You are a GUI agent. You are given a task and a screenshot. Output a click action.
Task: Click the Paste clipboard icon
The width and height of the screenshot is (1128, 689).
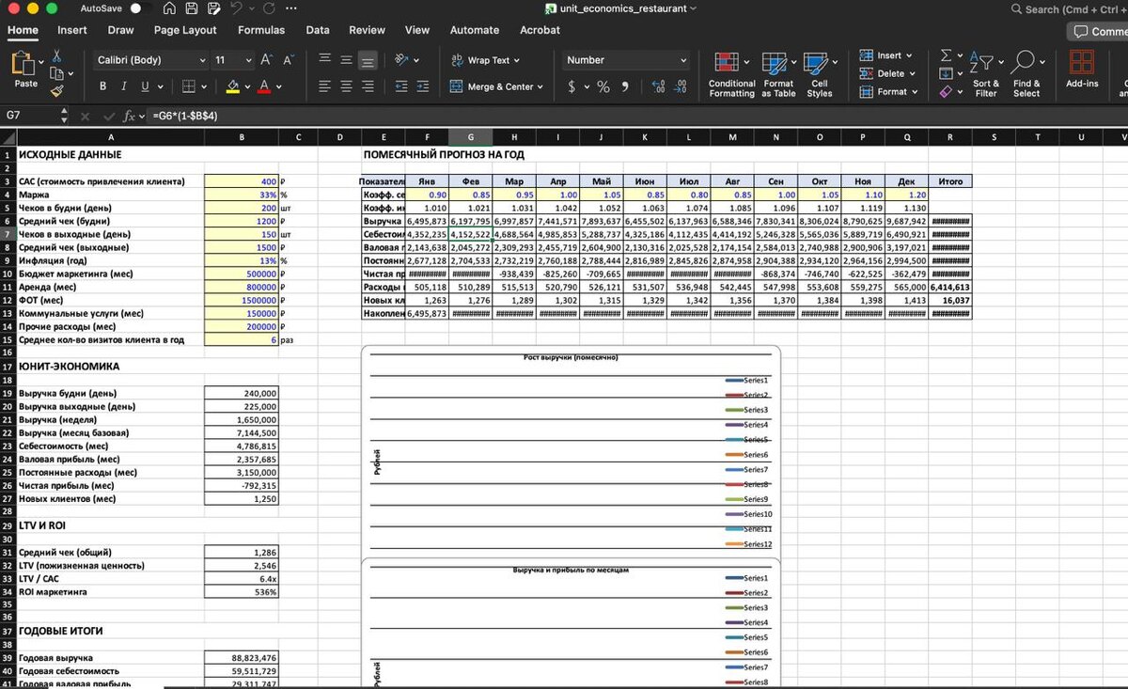(x=22, y=63)
